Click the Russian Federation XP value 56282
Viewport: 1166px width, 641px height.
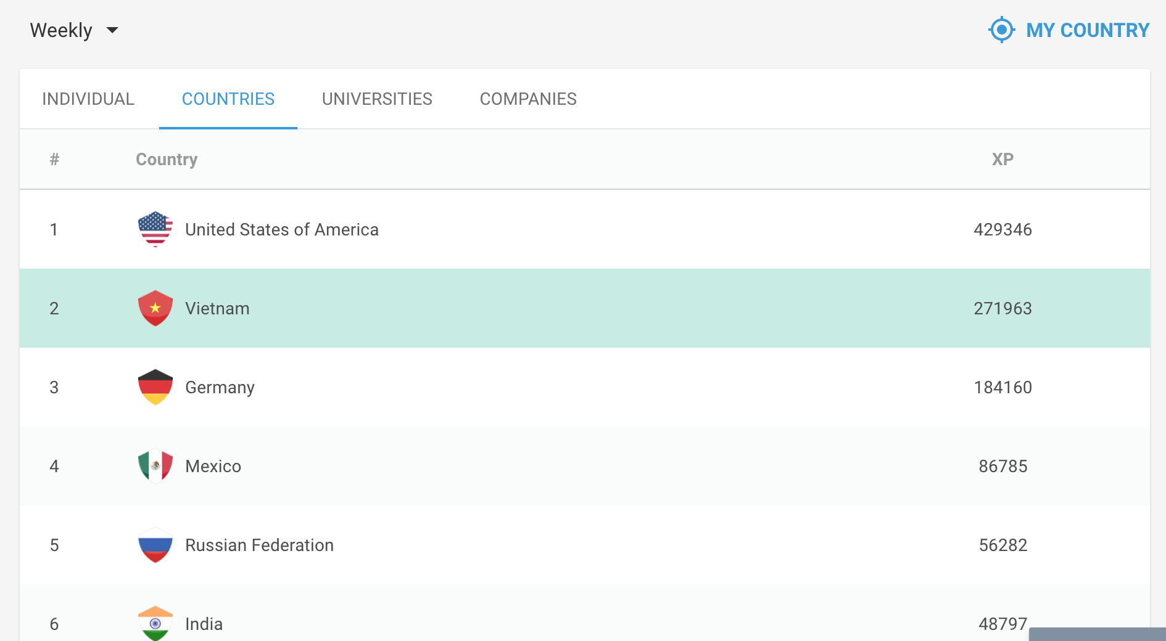(1003, 545)
